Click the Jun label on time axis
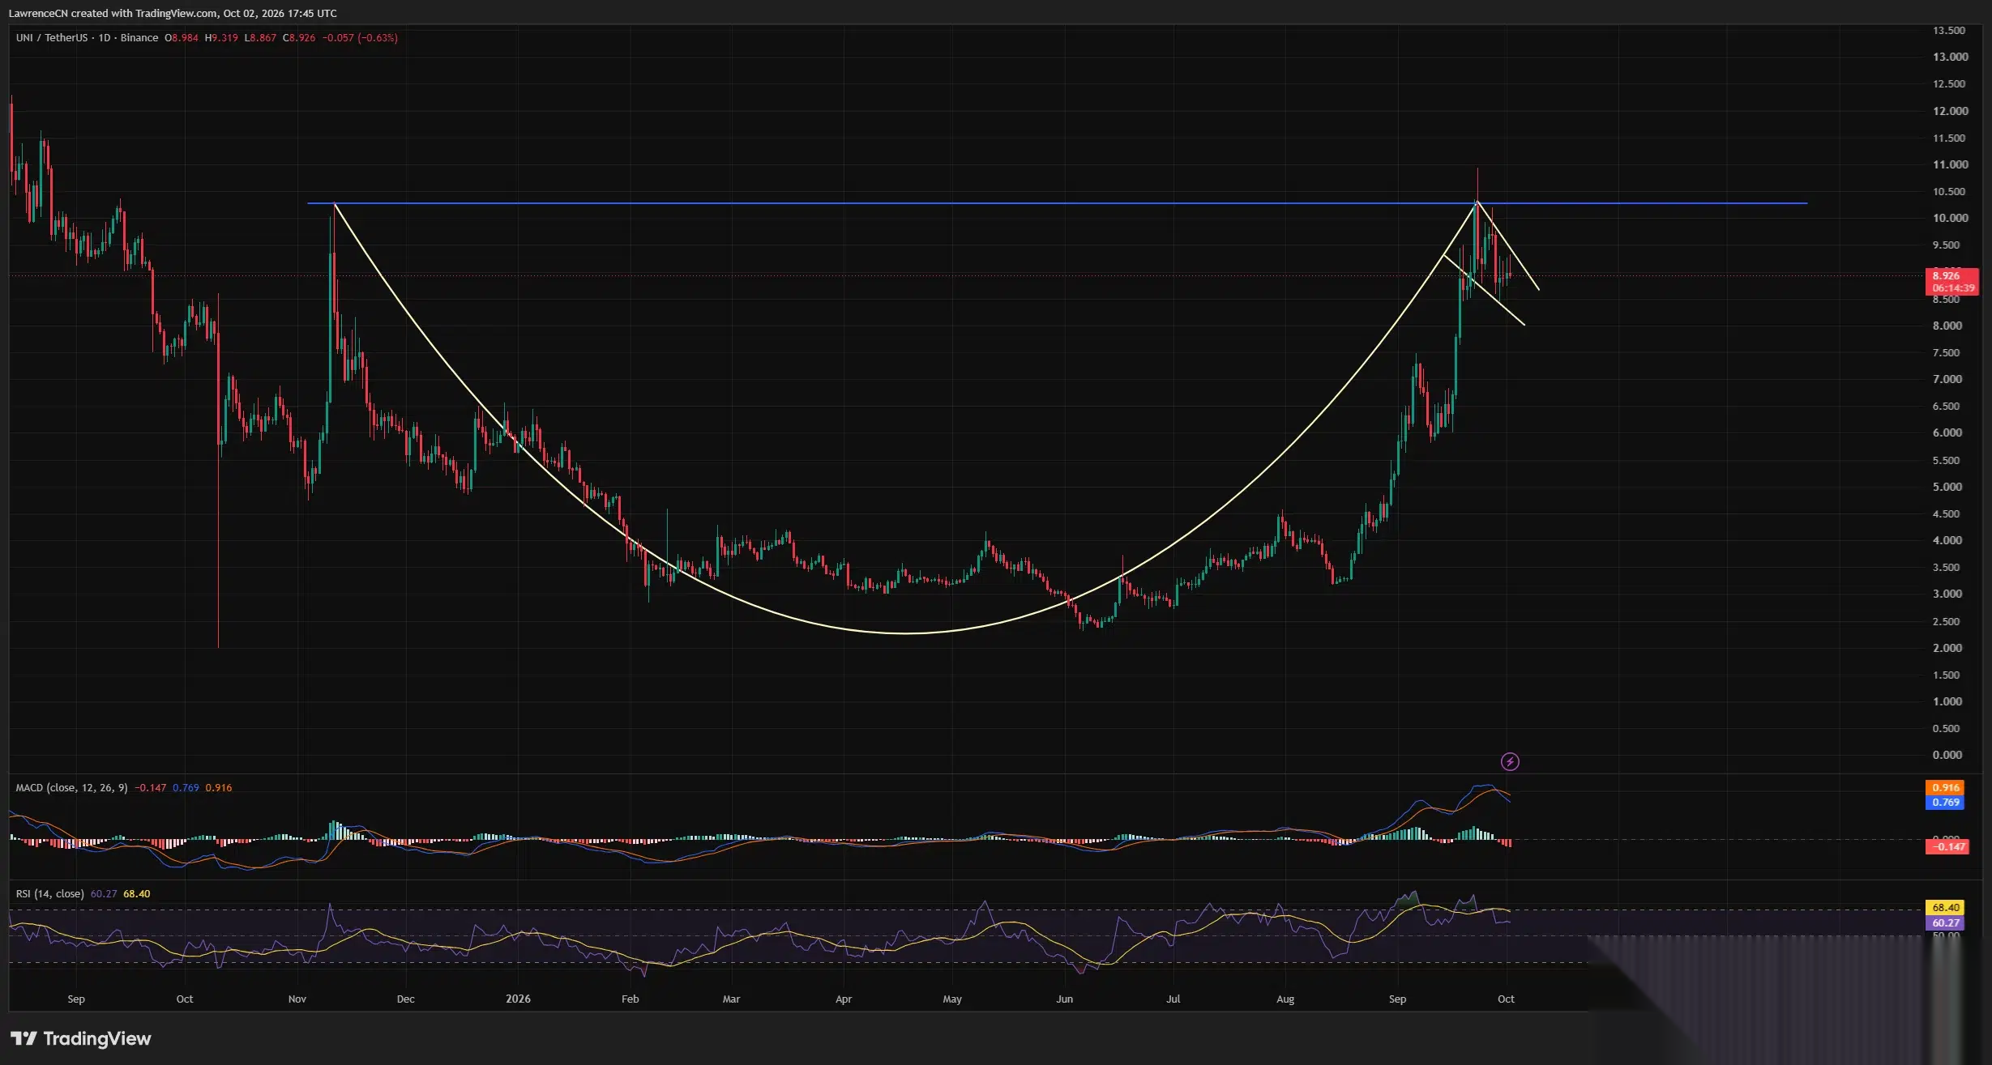The height and width of the screenshot is (1065, 1992). click(x=1064, y=999)
